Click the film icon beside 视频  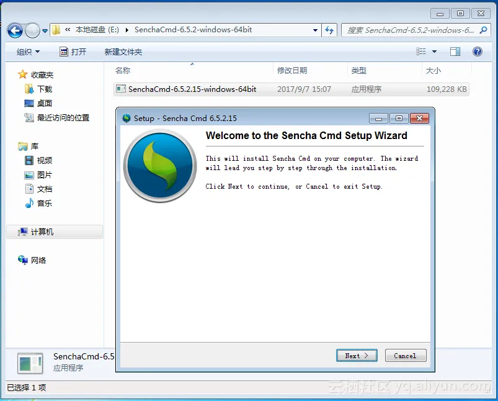[29, 160]
